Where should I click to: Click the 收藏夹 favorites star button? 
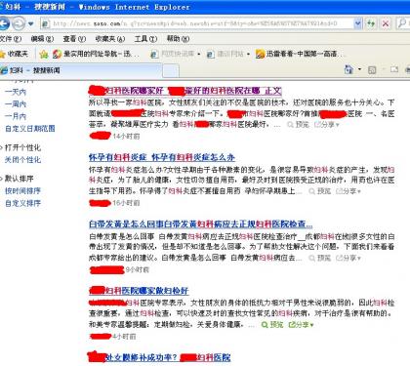pyautogui.click(x=15, y=54)
